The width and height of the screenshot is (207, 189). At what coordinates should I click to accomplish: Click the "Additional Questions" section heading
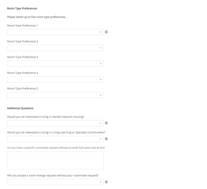click(20, 108)
